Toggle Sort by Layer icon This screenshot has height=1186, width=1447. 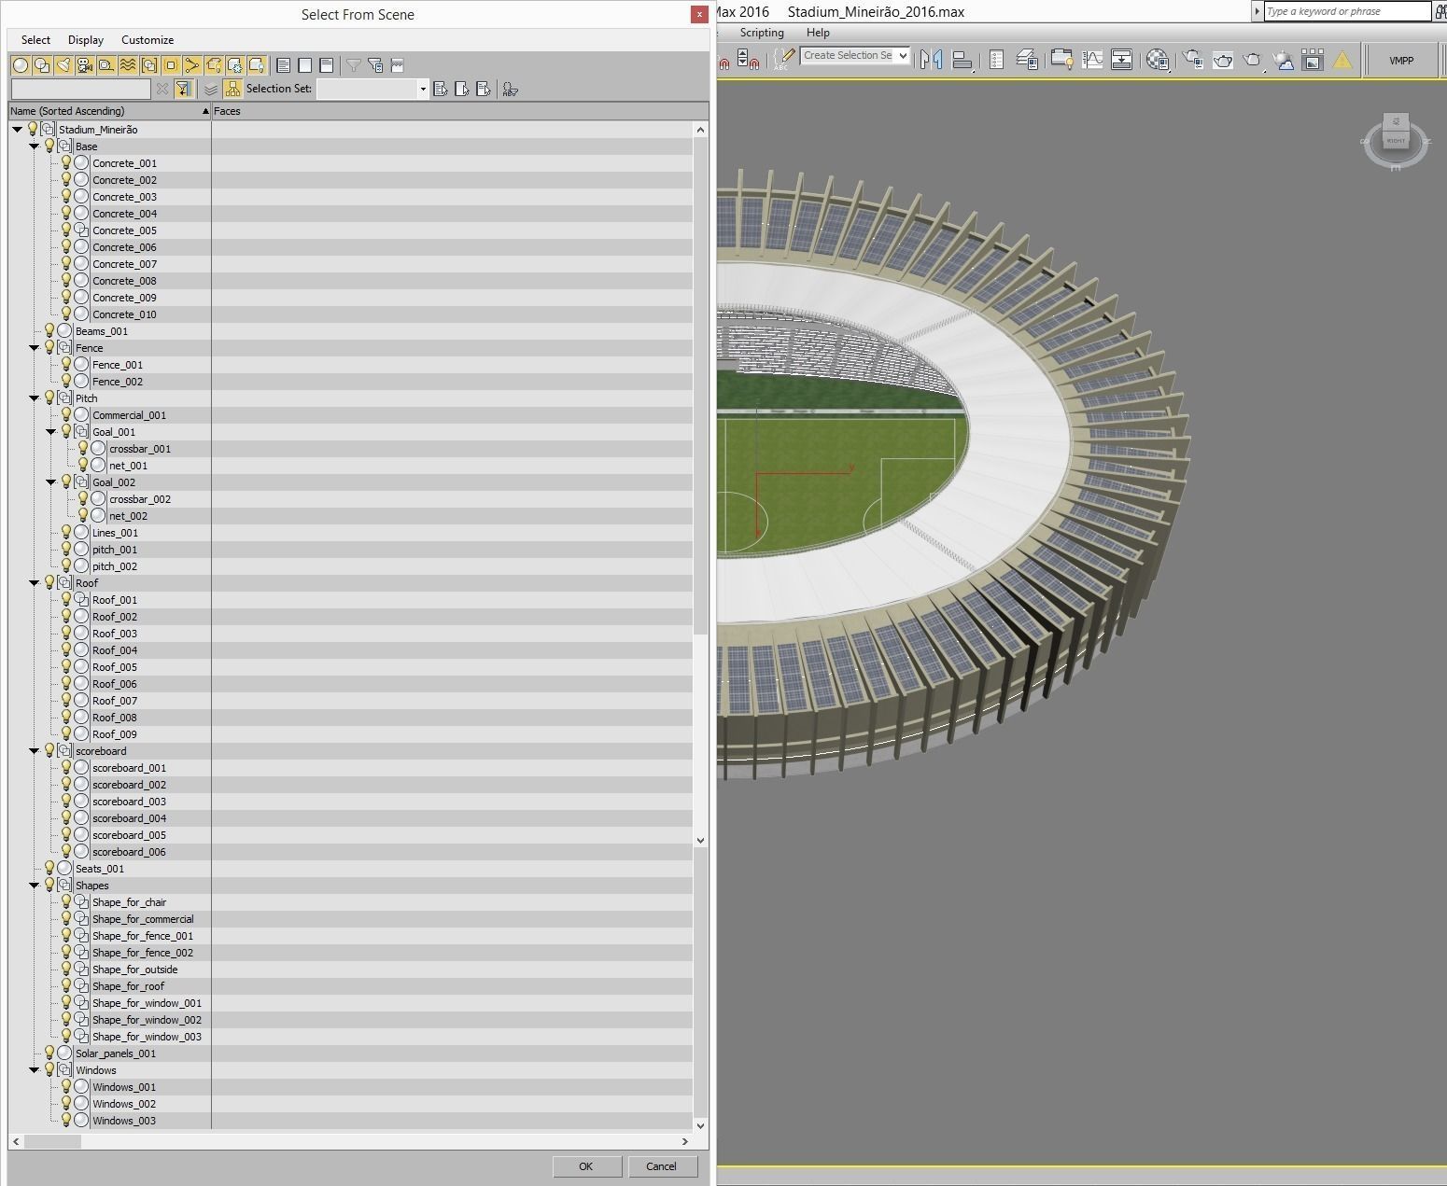pyautogui.click(x=211, y=89)
